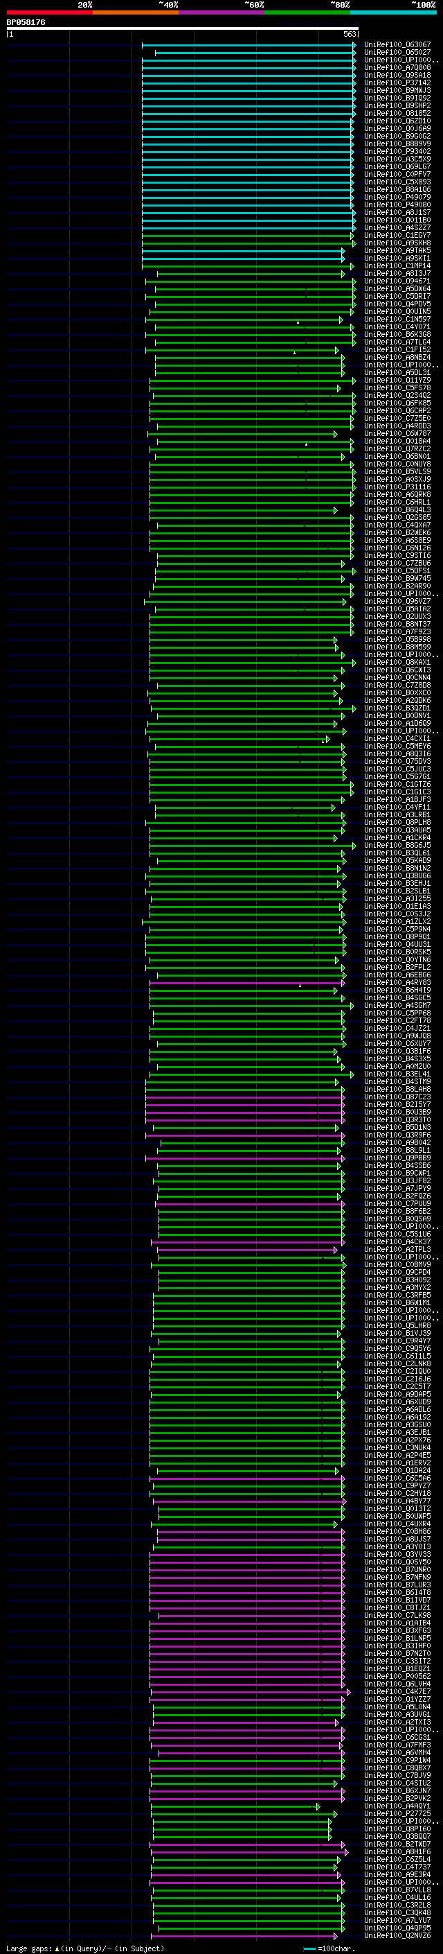This screenshot has height=1954, width=443.
Task: Select the UniRef100_A9TAK5 label
Action: pyautogui.click(x=397, y=250)
